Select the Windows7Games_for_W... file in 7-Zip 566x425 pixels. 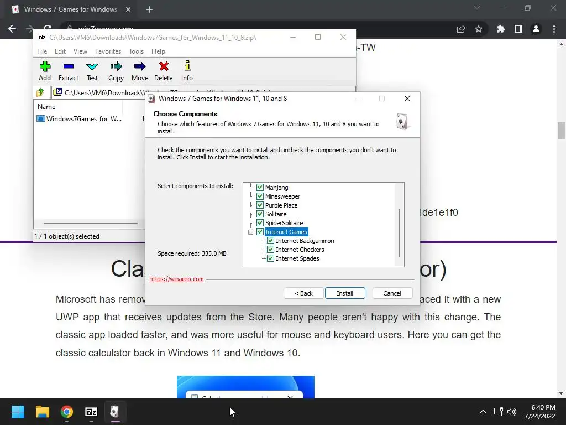pyautogui.click(x=80, y=118)
